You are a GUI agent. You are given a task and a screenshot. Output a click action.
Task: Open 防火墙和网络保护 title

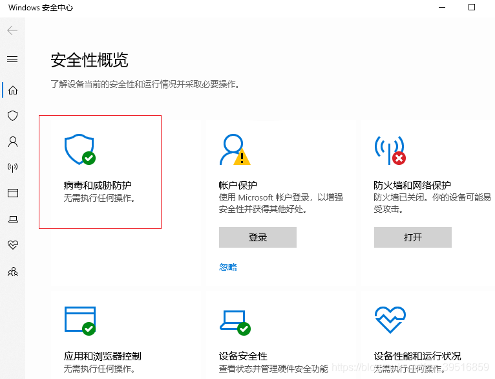[412, 185]
